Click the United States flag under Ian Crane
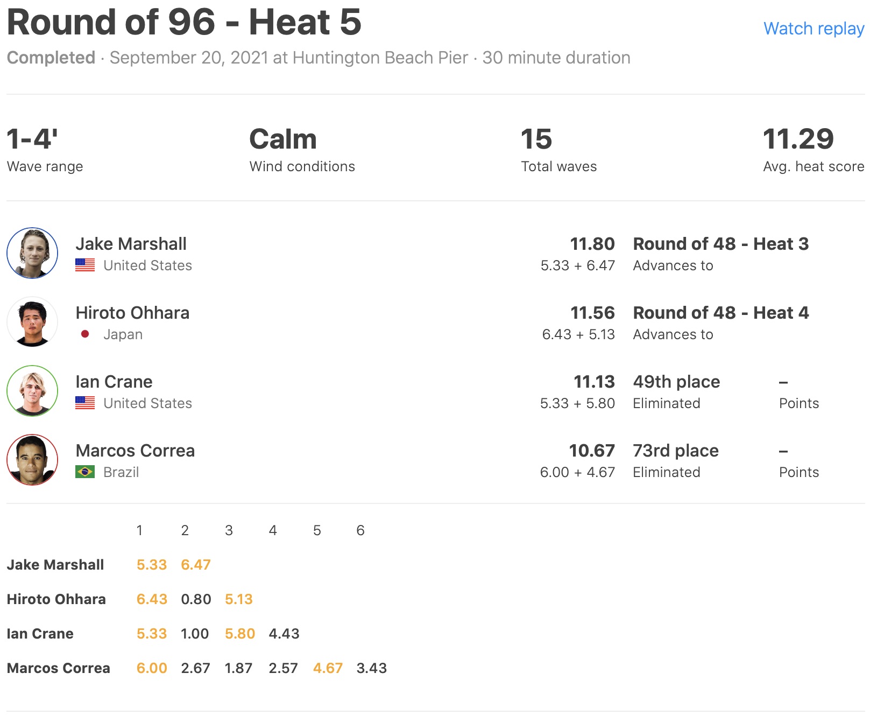877x715 pixels. click(x=85, y=403)
